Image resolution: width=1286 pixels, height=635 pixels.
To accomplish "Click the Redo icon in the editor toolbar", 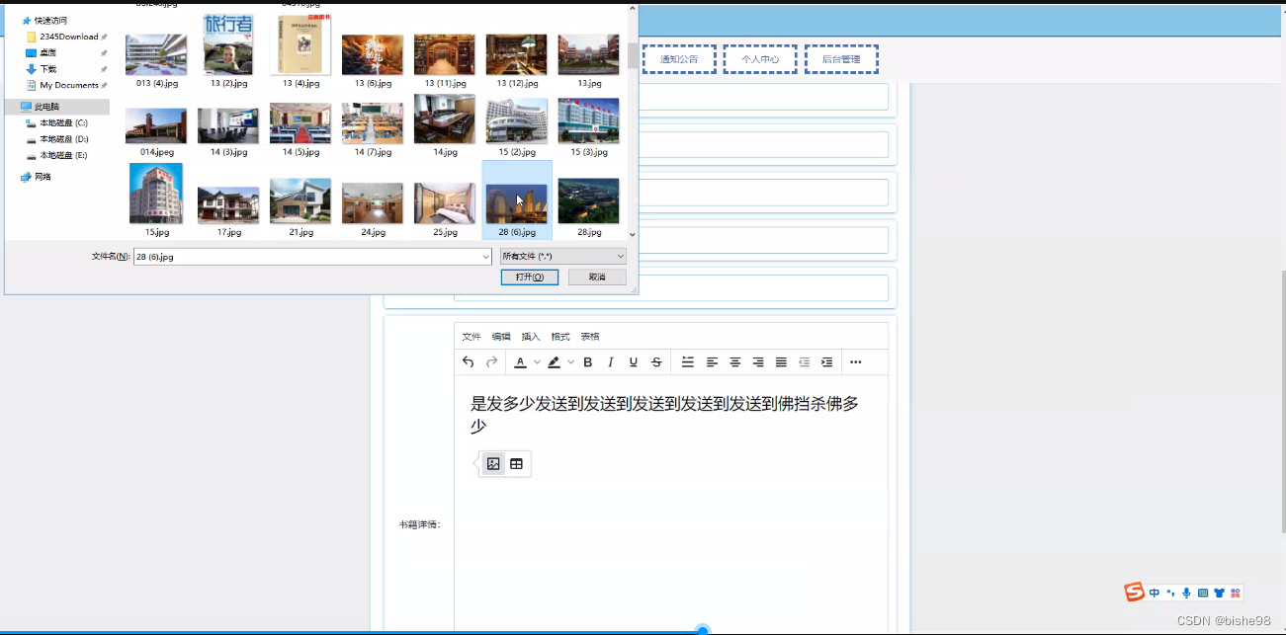I will click(491, 362).
